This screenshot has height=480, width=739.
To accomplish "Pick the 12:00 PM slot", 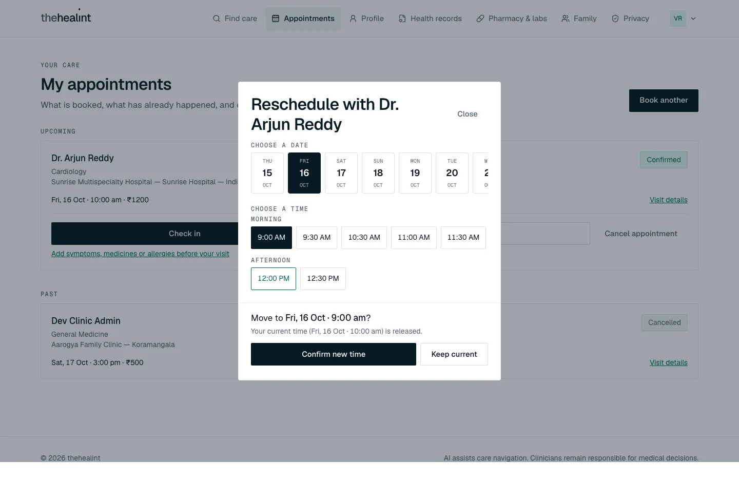I will [x=274, y=279].
